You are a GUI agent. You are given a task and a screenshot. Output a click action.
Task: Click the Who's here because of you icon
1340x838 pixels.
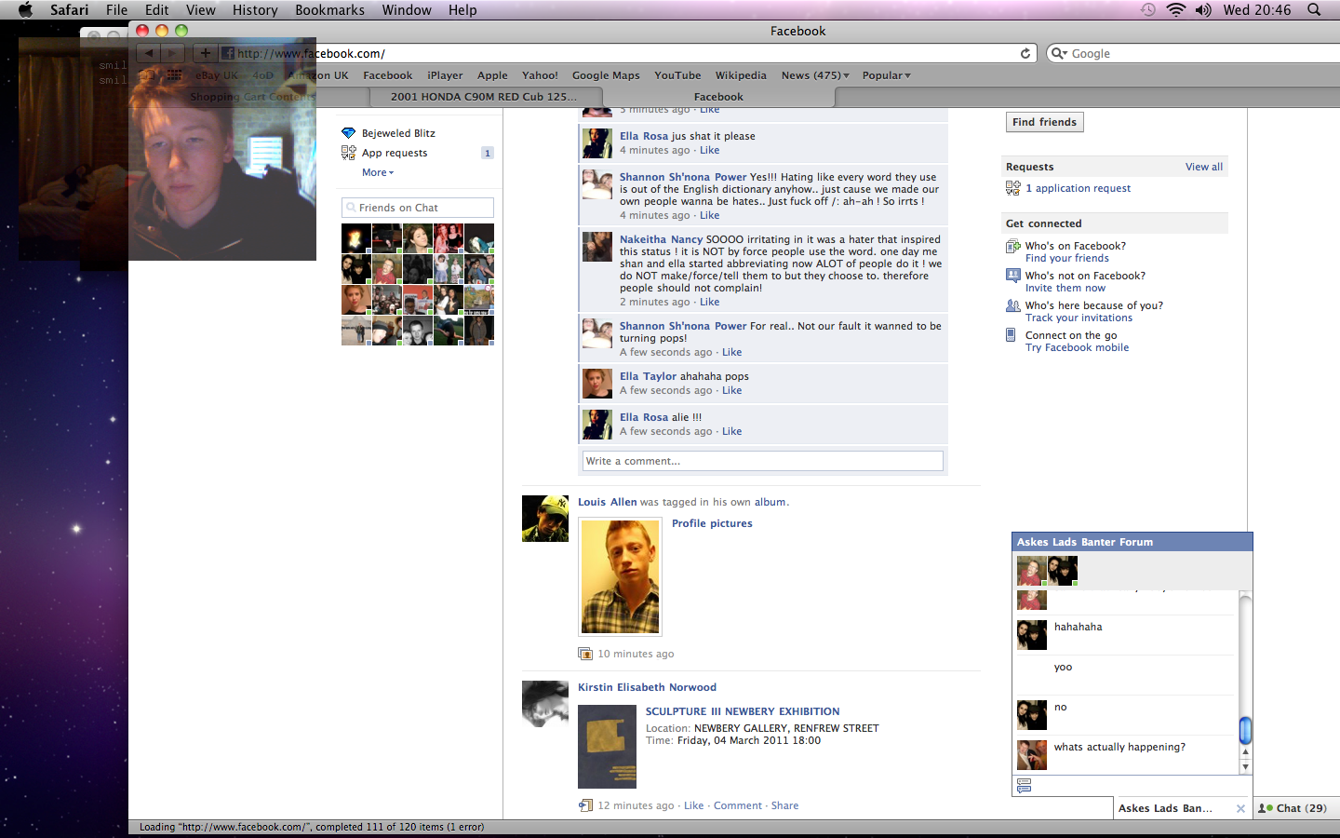[x=1013, y=305]
